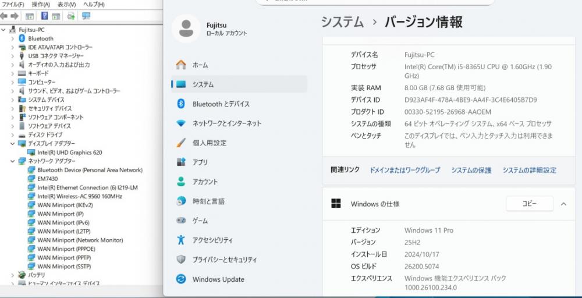Image resolution: width=582 pixels, height=298 pixels.
Task: Collapse Windows の仕様 section chevron
Action: (x=563, y=204)
